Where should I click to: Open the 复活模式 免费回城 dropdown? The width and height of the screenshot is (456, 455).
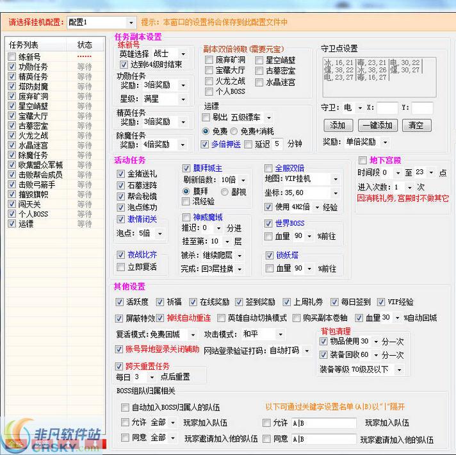(174, 335)
